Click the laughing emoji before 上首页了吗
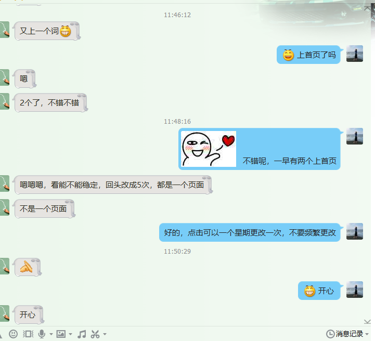Screen dimensions: 375x341 (288, 55)
